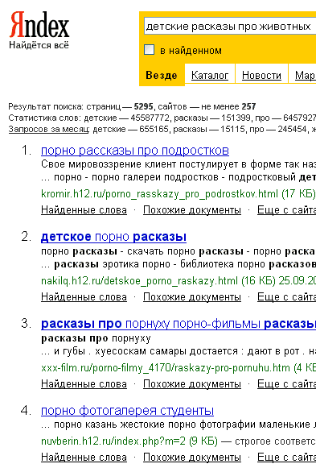
Task: Open 'Найденные слова' under the fourth result
Action: click(84, 458)
